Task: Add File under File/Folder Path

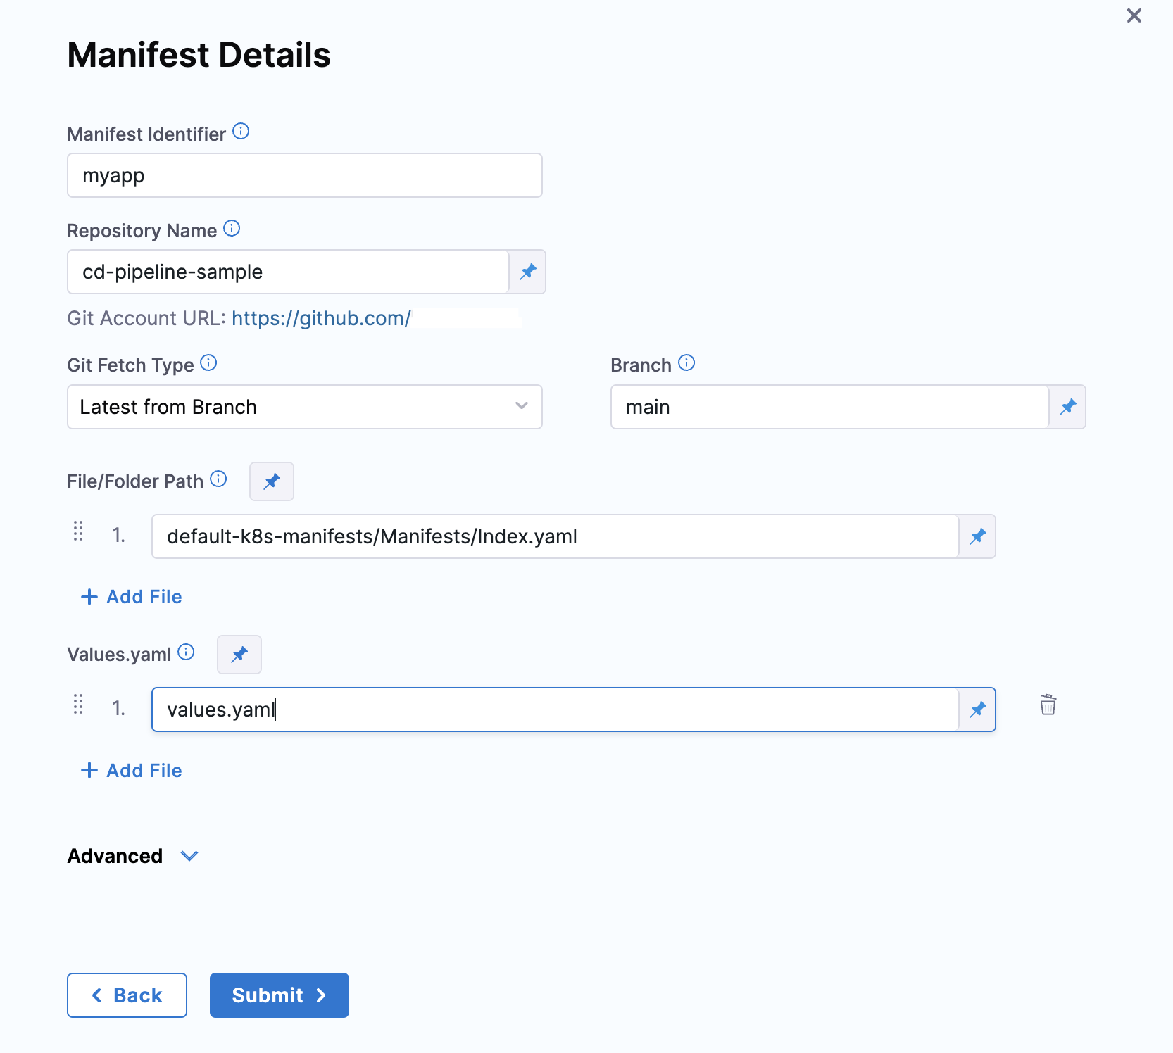Action: point(132,597)
